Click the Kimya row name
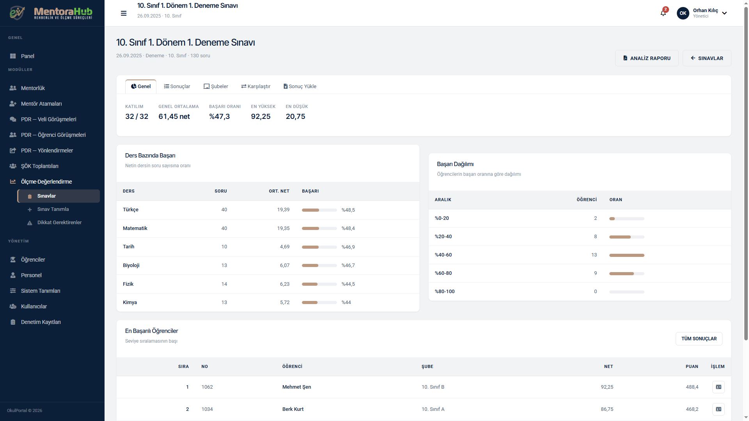The image size is (749, 421). tap(130, 302)
